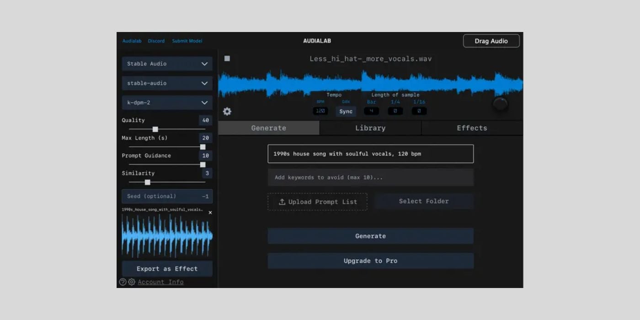Click the Discord link
Viewport: 640px width, 320px height.
click(156, 41)
